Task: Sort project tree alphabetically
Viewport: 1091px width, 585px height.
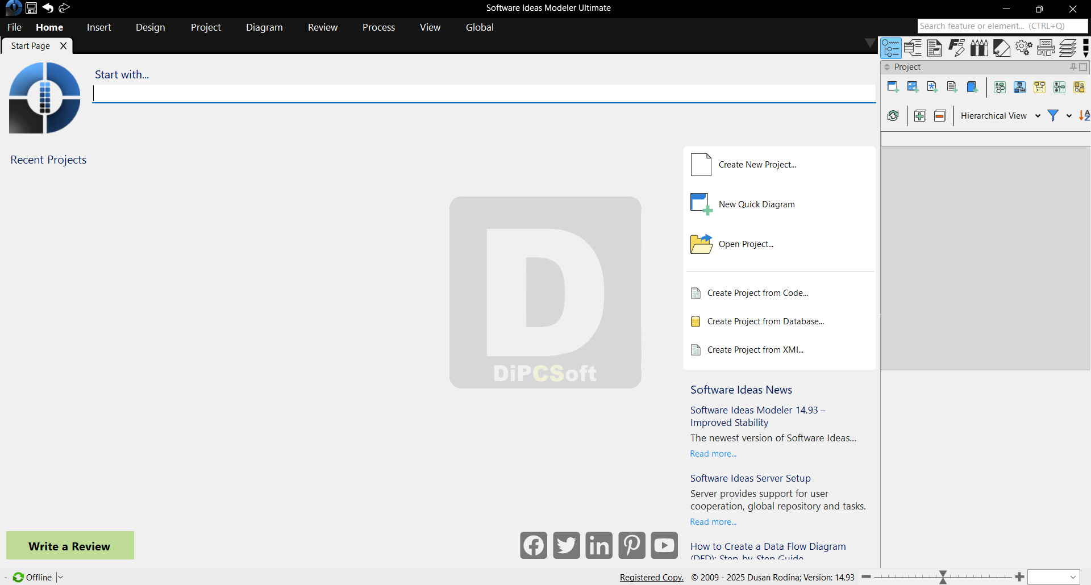Action: (1084, 116)
